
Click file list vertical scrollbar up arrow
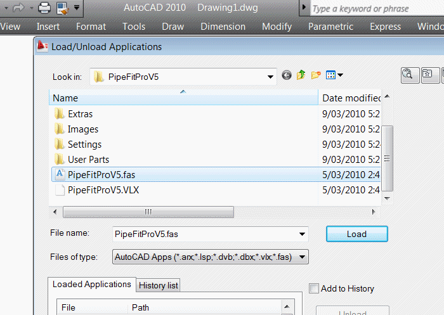tap(387, 96)
